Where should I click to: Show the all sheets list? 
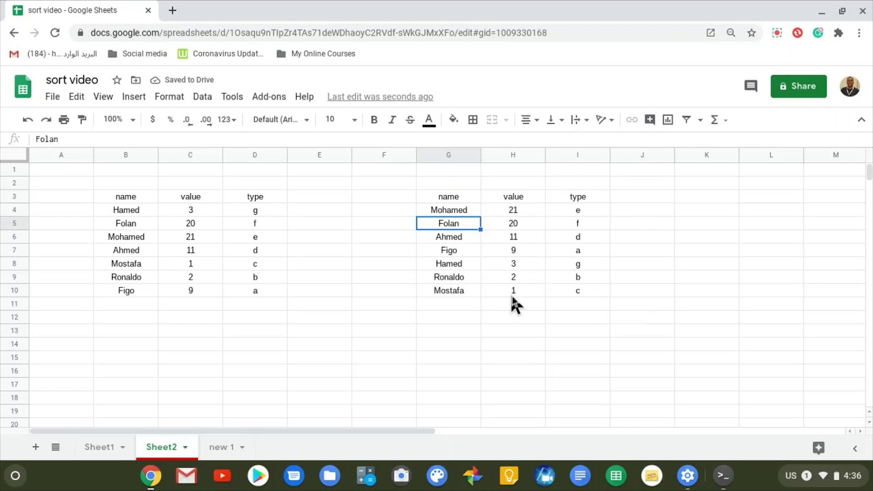pyautogui.click(x=55, y=447)
